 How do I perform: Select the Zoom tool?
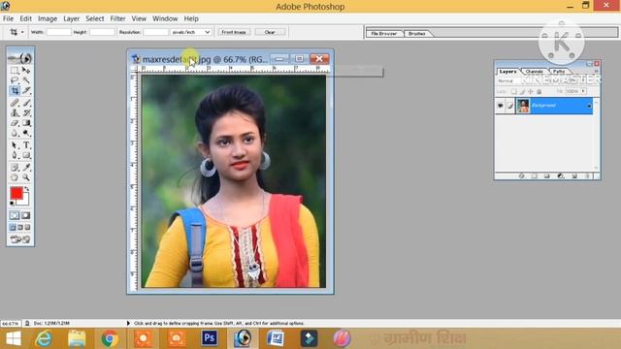pos(26,177)
